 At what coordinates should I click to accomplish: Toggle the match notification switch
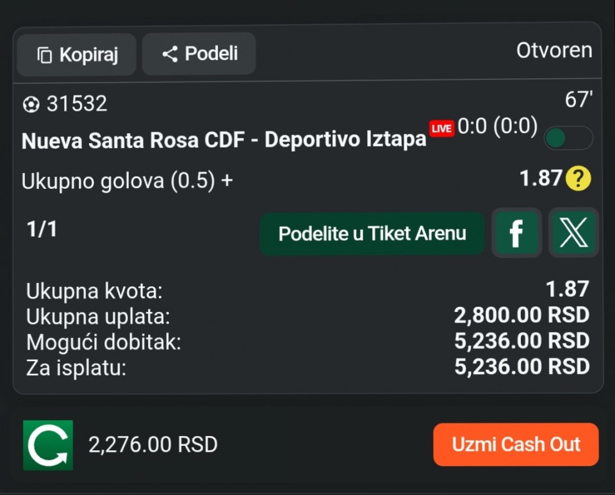(568, 138)
